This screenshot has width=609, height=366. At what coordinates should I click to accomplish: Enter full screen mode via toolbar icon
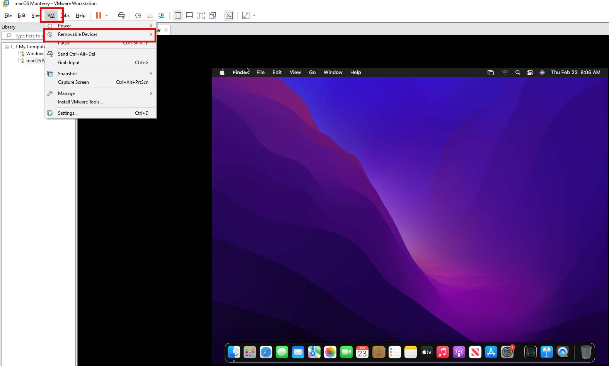tap(201, 15)
